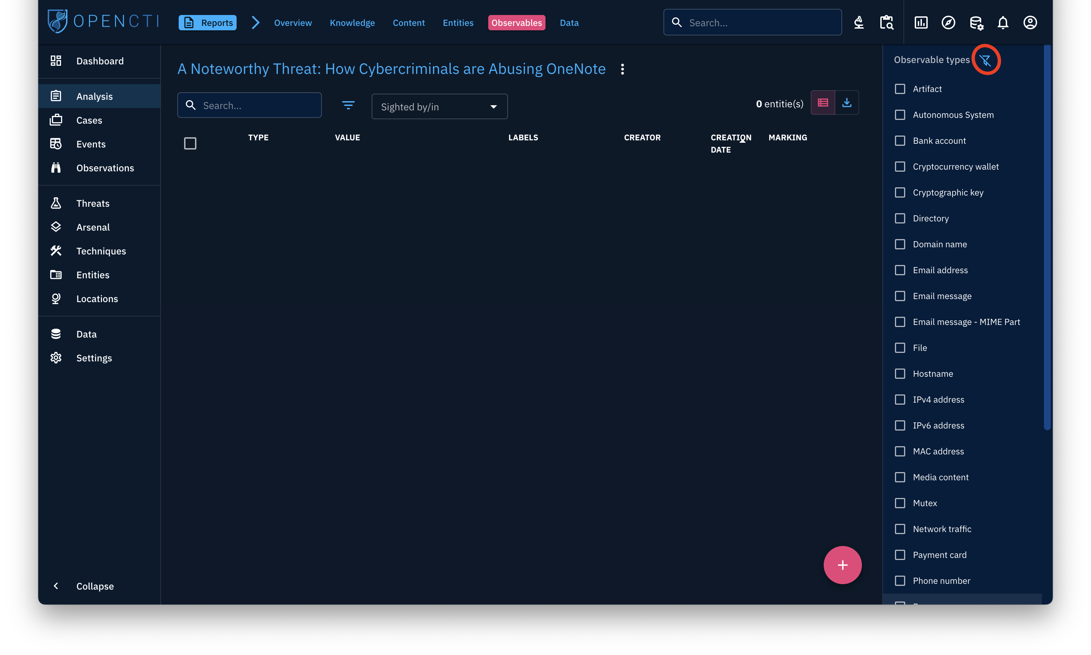The height and width of the screenshot is (655, 1091).
Task: Click the compass exploration icon in the top bar
Action: pyautogui.click(x=948, y=22)
